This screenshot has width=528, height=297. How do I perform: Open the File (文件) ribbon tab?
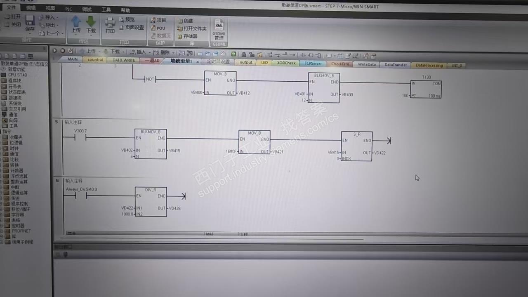[x=11, y=7]
